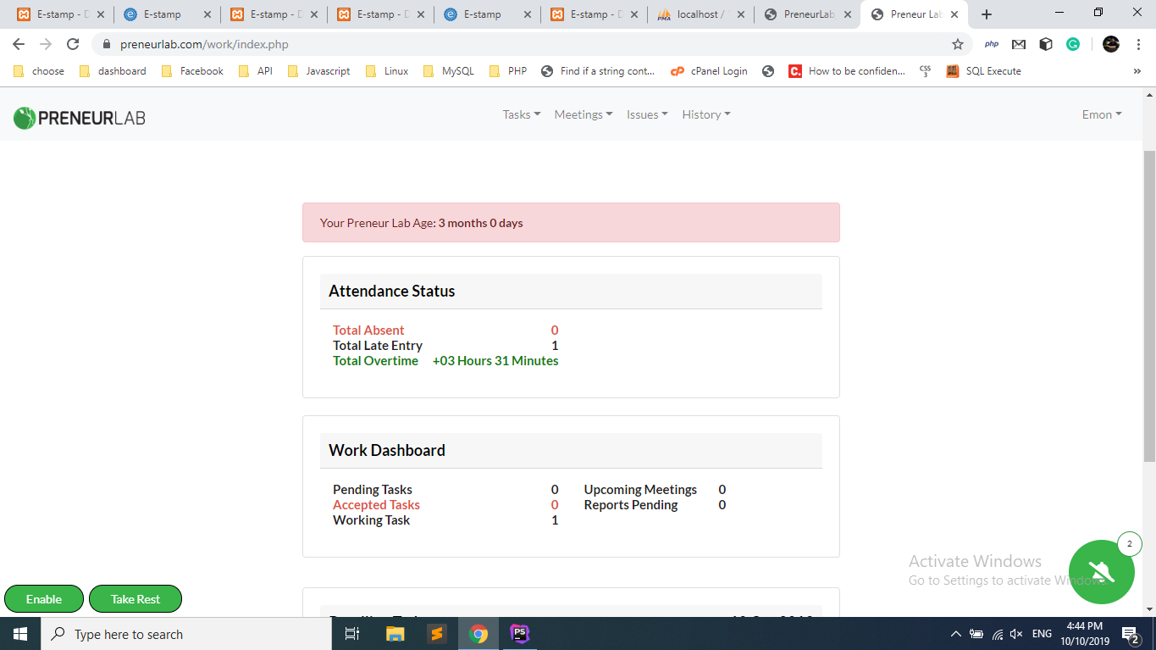Switch to the localhost tab
The width and height of the screenshot is (1156, 650).
[700, 14]
